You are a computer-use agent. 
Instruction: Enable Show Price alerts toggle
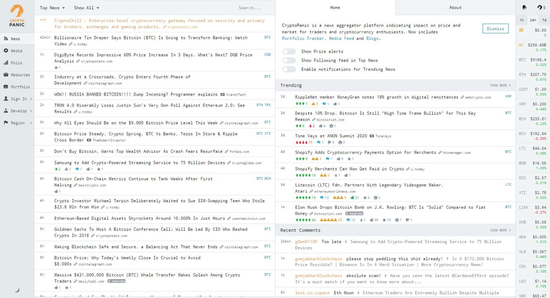289,52
